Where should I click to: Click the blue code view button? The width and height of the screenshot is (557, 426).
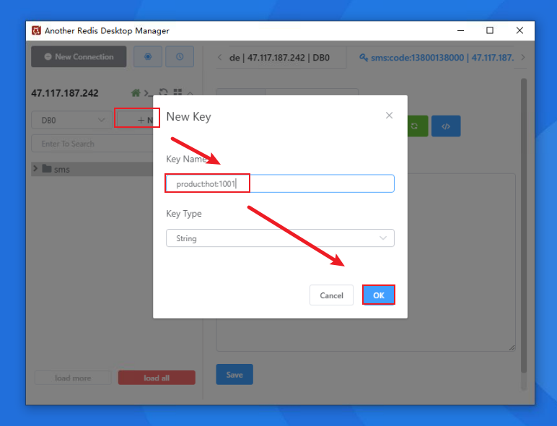click(446, 126)
